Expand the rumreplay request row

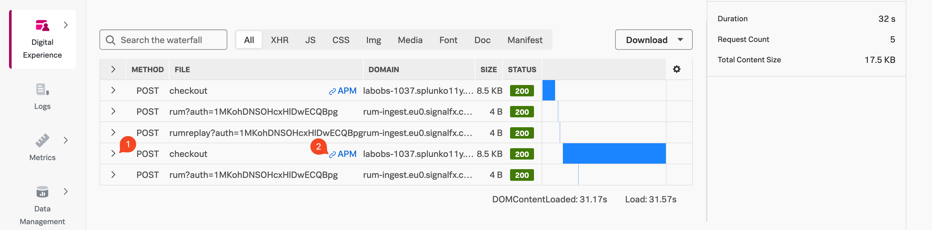(x=113, y=132)
